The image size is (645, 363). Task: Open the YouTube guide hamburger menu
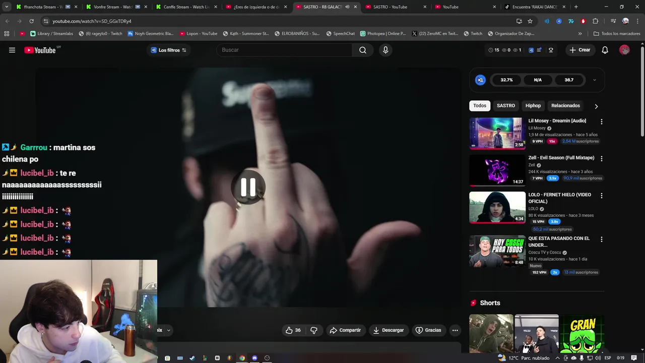[x=12, y=50]
